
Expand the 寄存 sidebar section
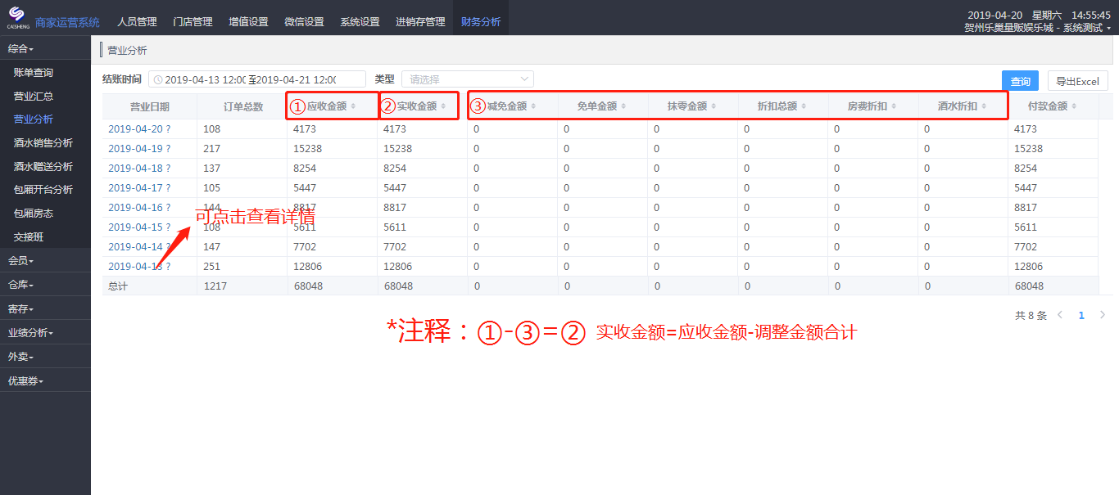(45, 308)
